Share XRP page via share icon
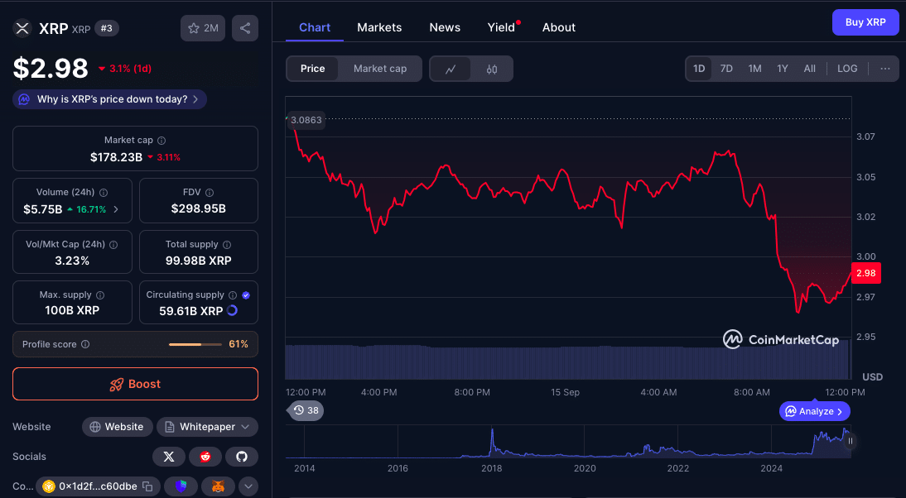The width and height of the screenshot is (906, 498). click(x=245, y=28)
